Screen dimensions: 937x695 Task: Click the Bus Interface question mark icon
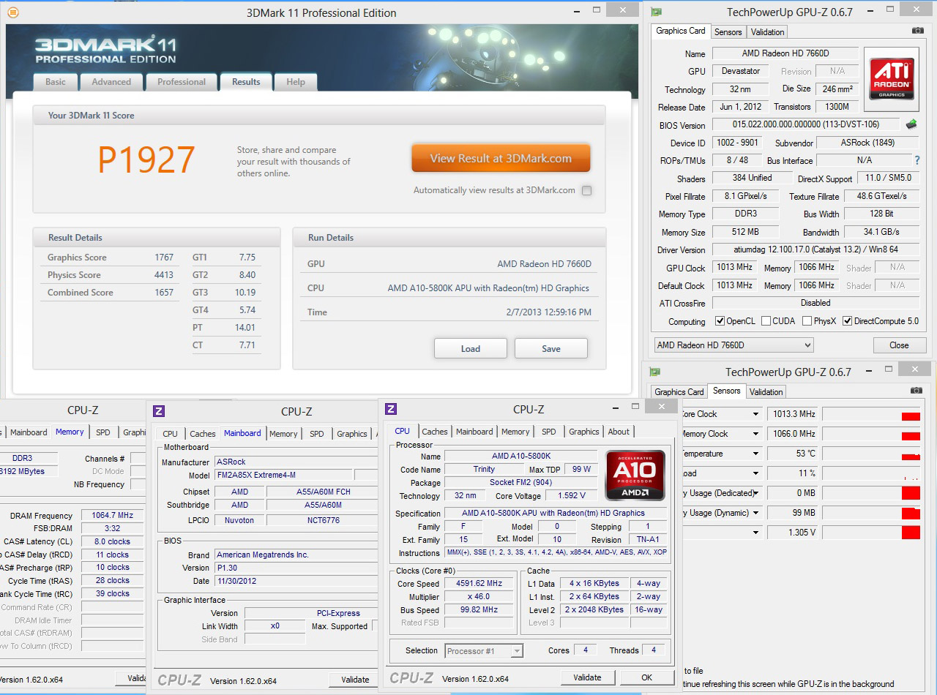point(917,160)
